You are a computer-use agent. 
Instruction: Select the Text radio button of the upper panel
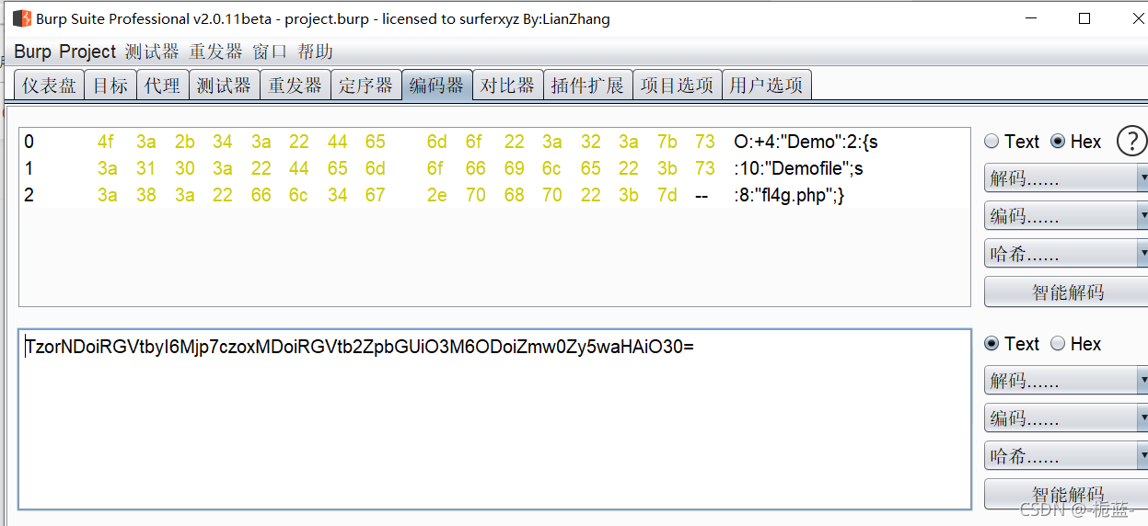coord(991,142)
